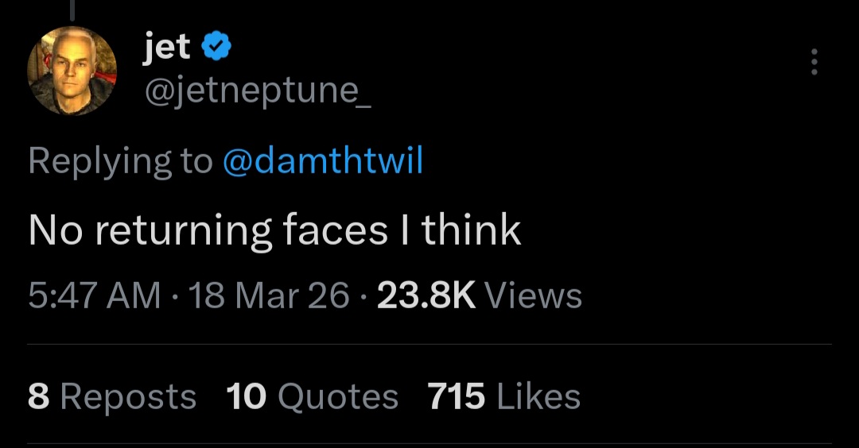
Task: Open jet's profile picture avatar
Action: pyautogui.click(x=72, y=71)
